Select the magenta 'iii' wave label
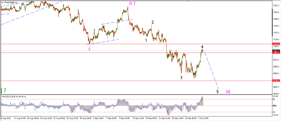 [x=228, y=92]
